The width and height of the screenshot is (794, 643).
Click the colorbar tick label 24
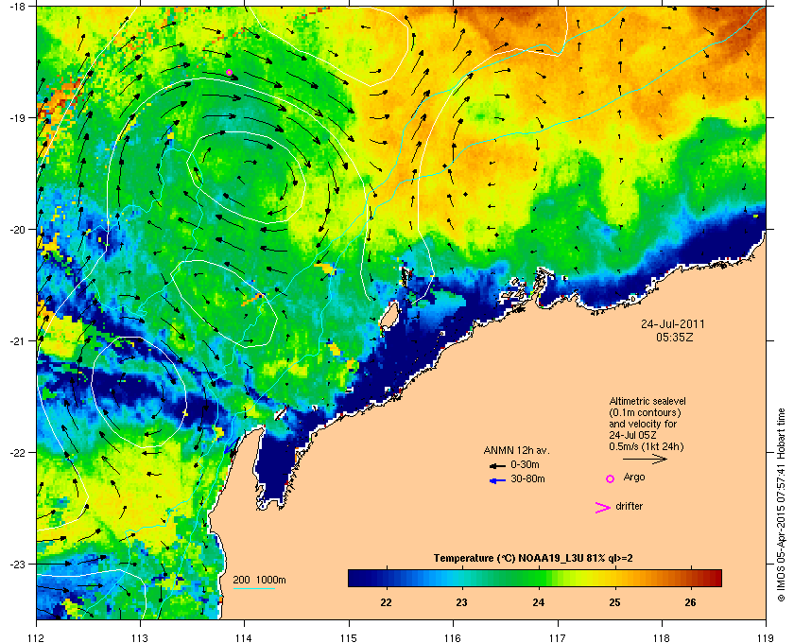[538, 602]
